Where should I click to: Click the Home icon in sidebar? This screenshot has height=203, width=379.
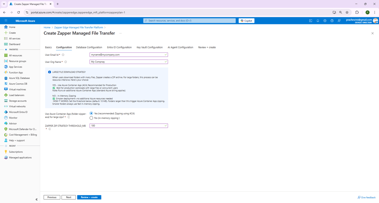point(6,27)
